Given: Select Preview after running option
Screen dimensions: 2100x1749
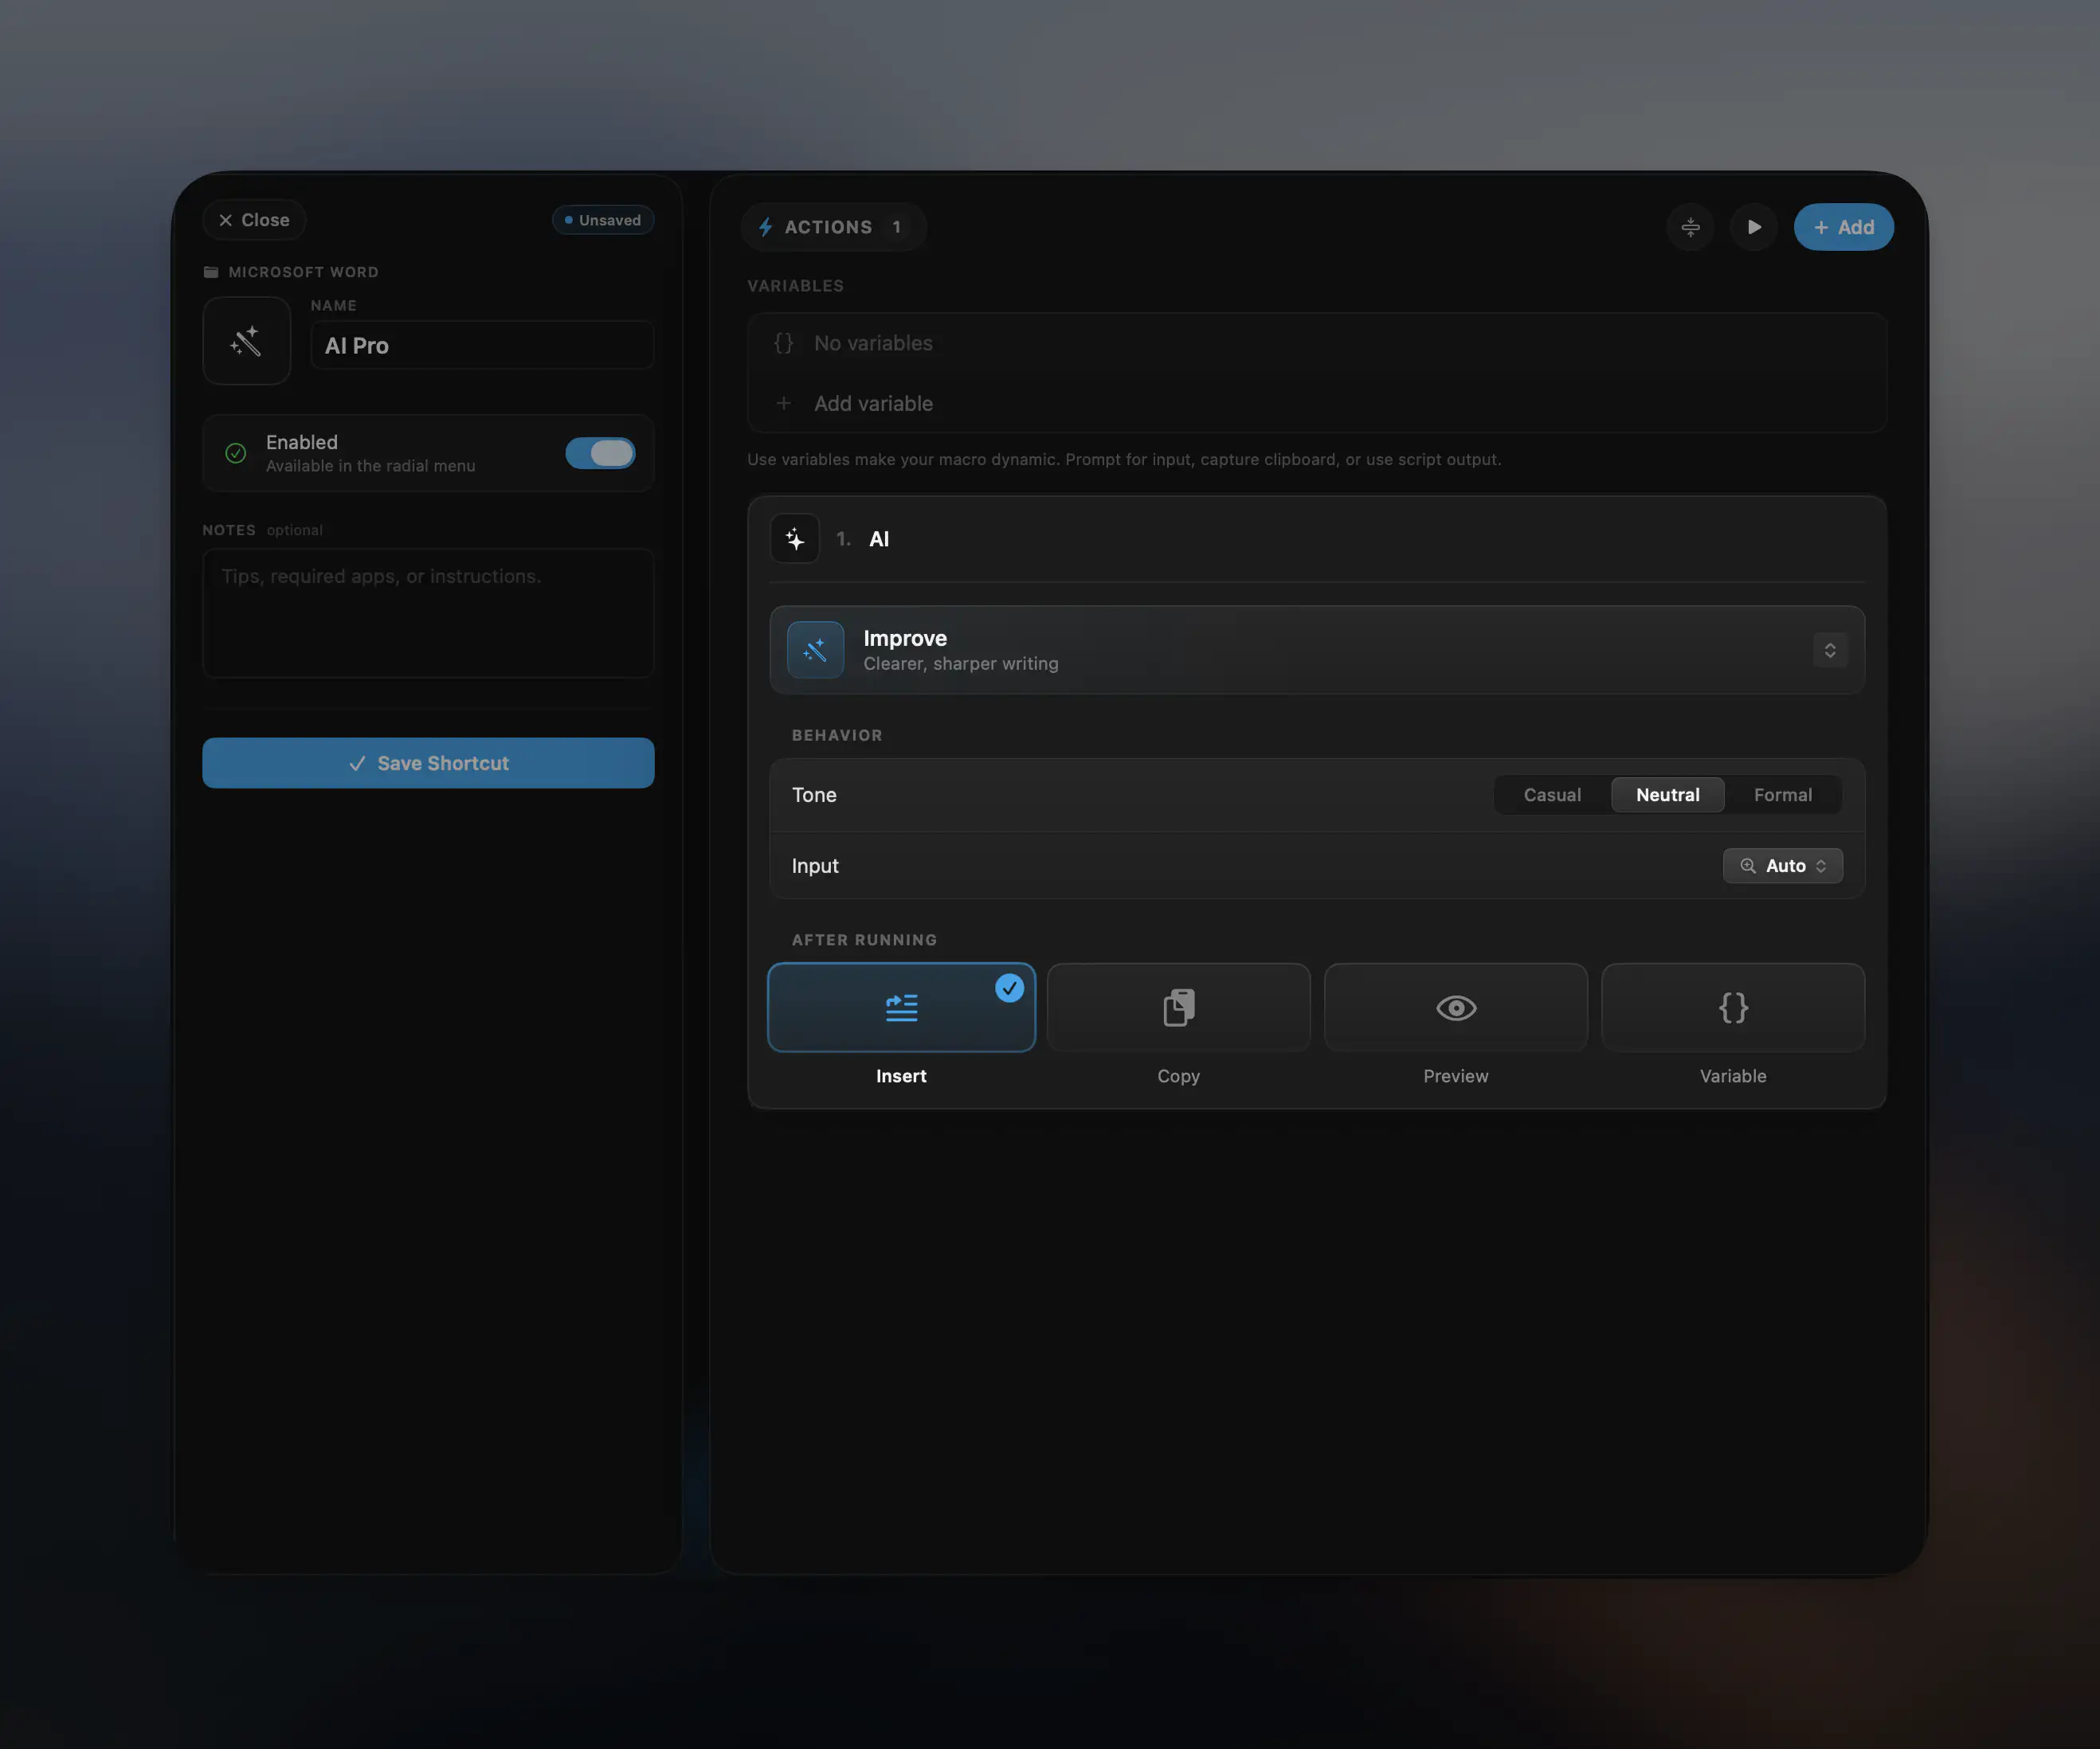Looking at the screenshot, I should coord(1456,1007).
